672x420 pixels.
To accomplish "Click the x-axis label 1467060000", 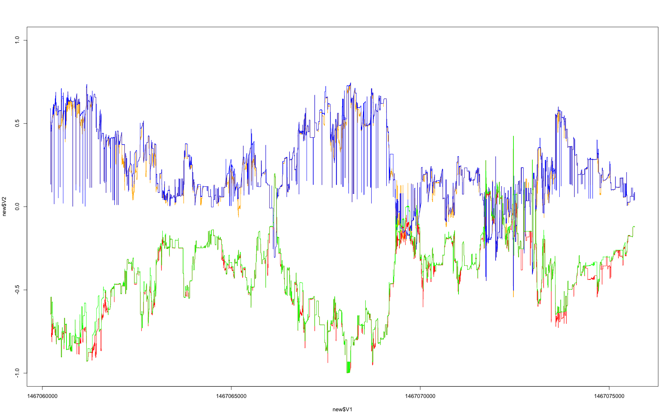I will [42, 396].
